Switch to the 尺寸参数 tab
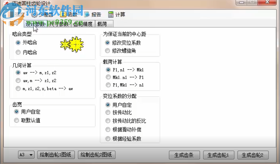 click(59, 24)
